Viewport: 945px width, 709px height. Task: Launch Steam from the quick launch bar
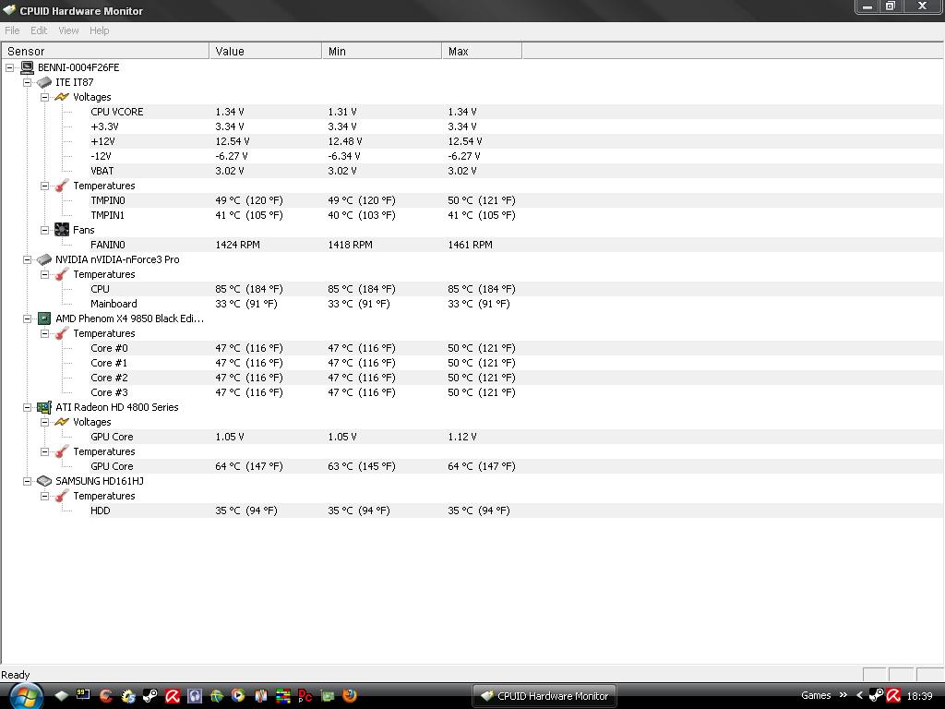click(150, 696)
